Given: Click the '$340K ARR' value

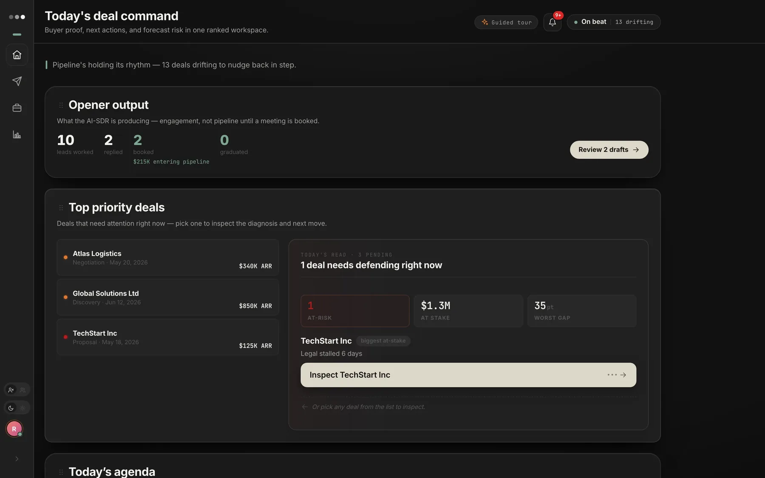Looking at the screenshot, I should tap(255, 266).
